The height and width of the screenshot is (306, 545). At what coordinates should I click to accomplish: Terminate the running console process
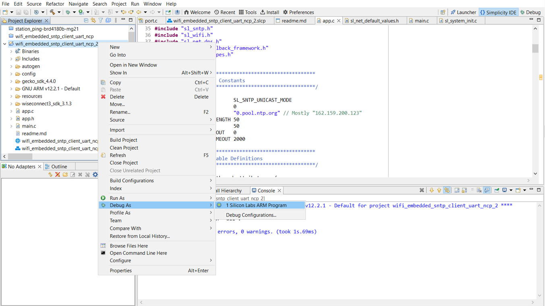click(x=421, y=190)
